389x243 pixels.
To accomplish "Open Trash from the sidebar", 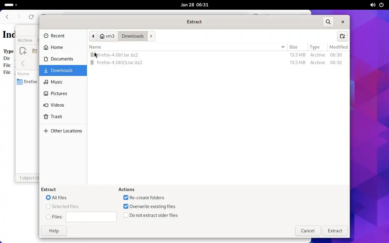I will point(63,117).
